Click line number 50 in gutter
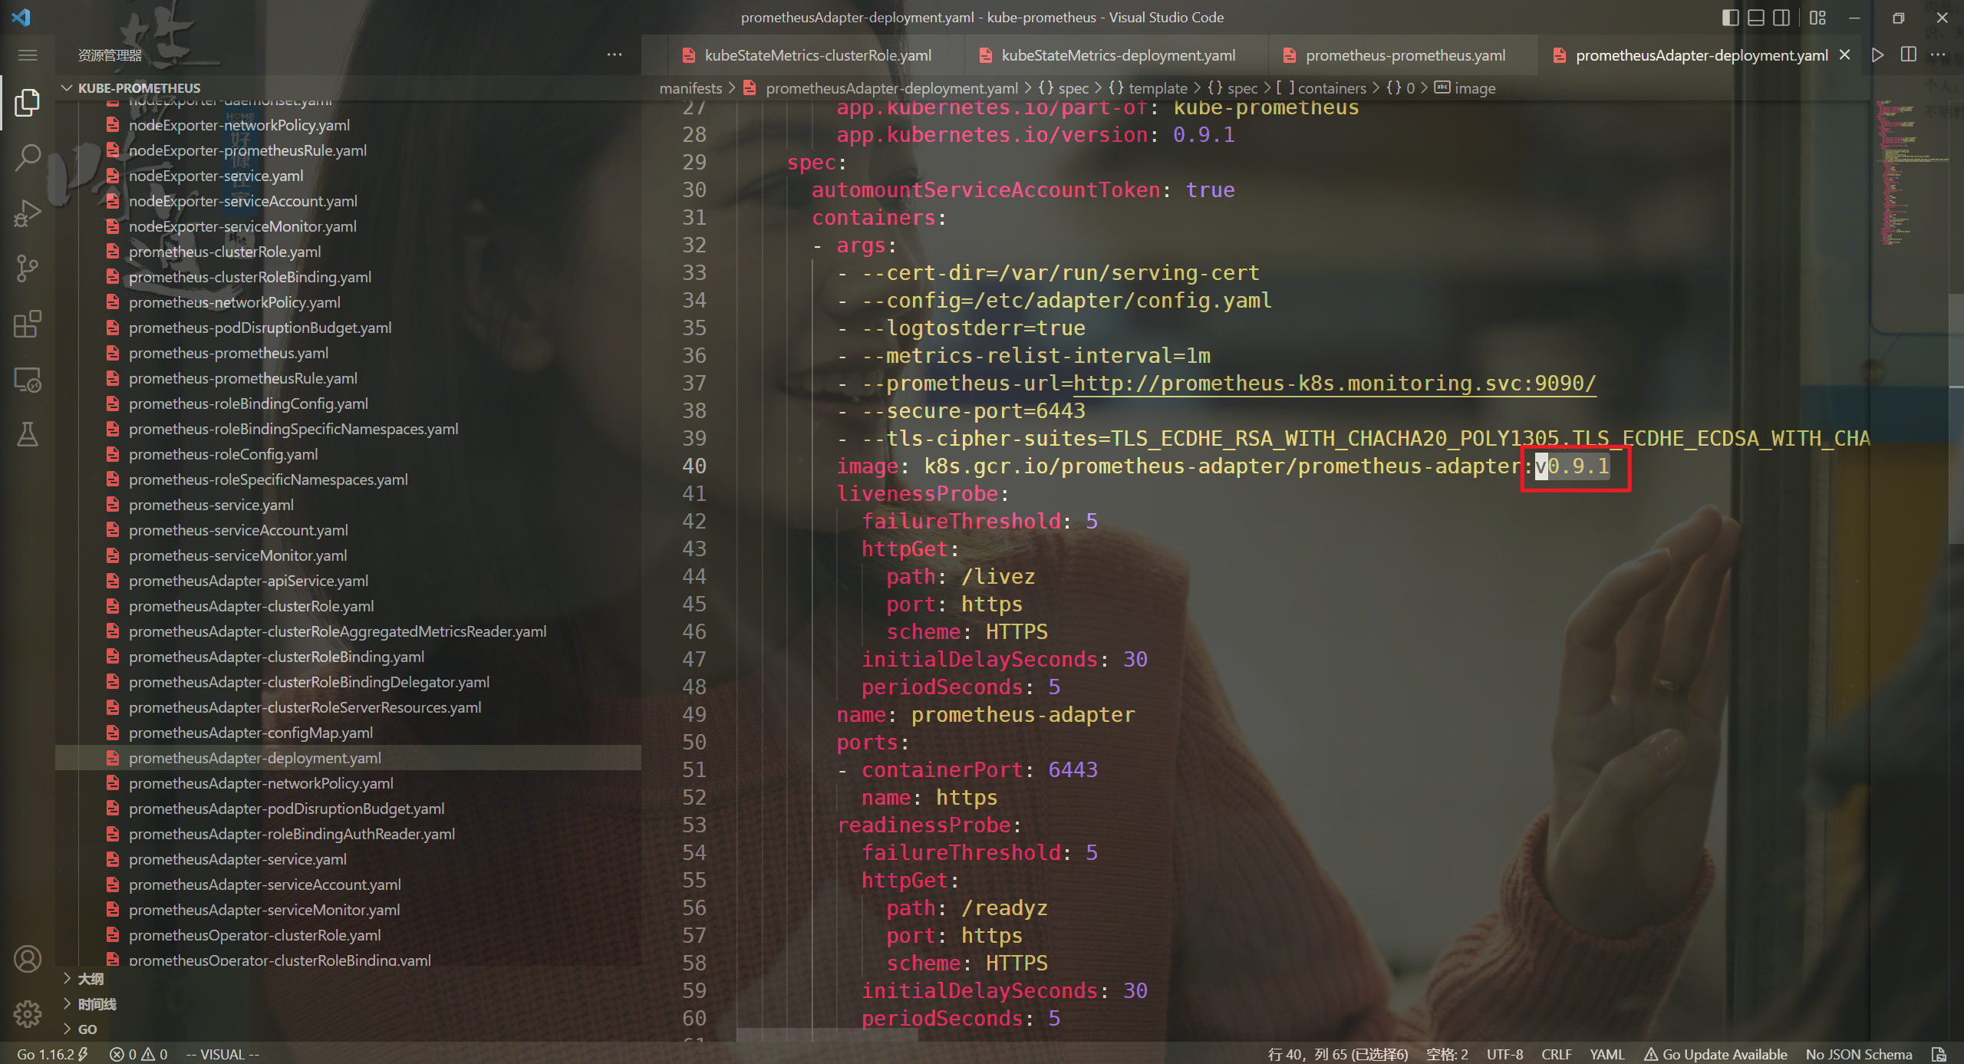Viewport: 1964px width, 1064px height. tap(694, 742)
